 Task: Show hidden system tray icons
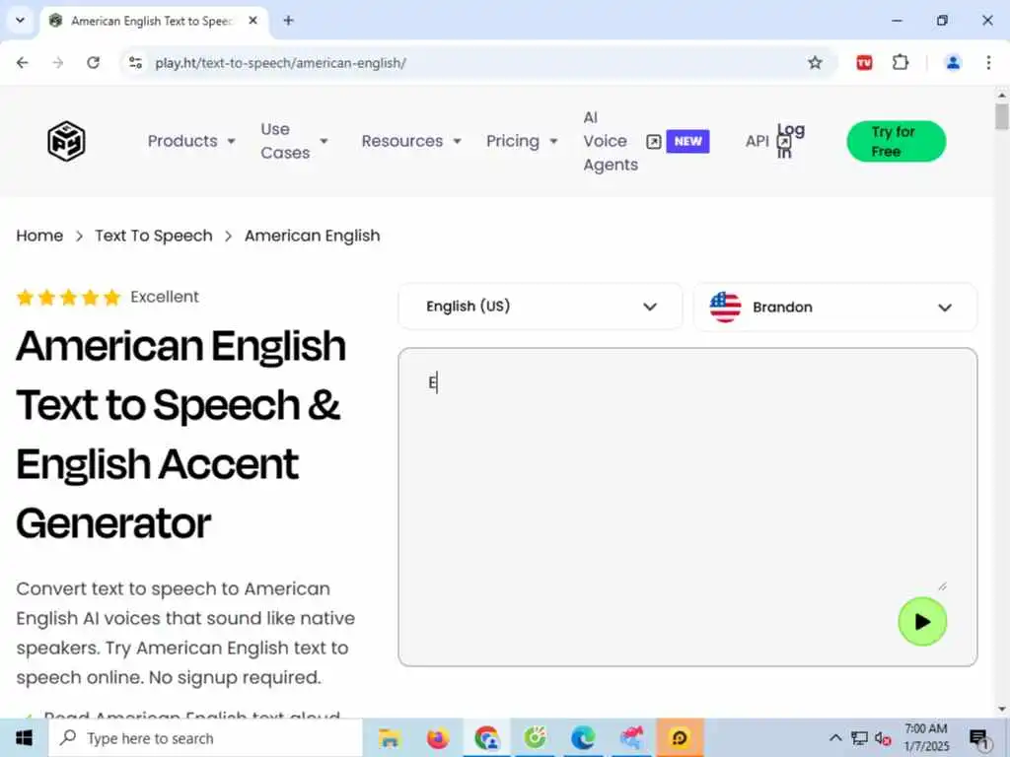point(835,737)
